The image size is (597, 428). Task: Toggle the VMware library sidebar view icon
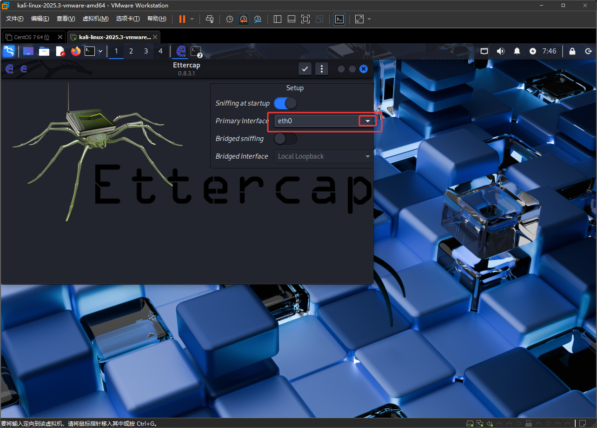278,19
